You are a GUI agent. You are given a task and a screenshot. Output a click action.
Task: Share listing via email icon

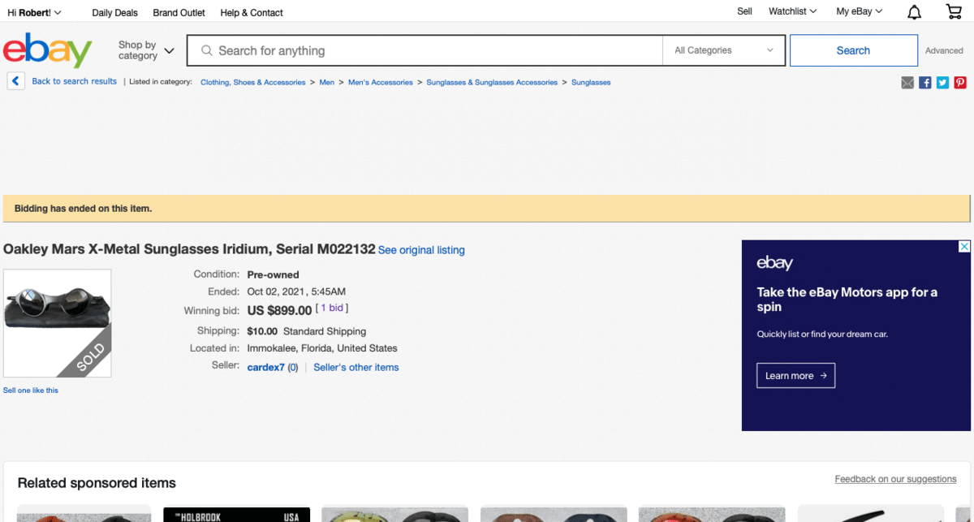pos(907,82)
